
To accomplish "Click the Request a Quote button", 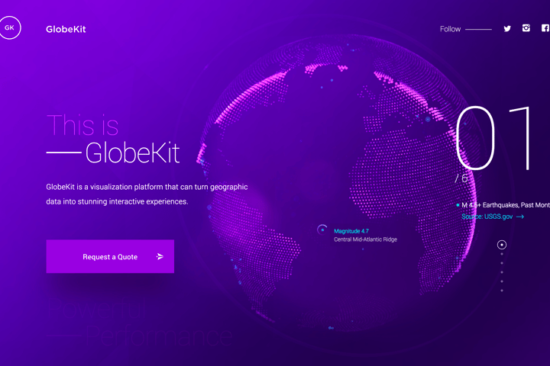I will click(x=110, y=256).
